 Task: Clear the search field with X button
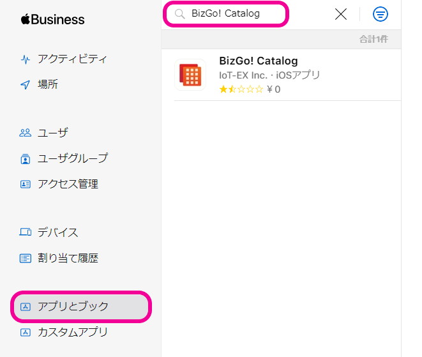[341, 14]
